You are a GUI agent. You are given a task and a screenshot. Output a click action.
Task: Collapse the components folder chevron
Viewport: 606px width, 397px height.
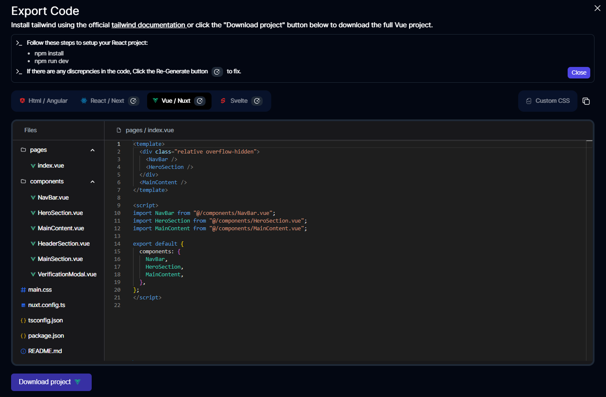(x=93, y=182)
